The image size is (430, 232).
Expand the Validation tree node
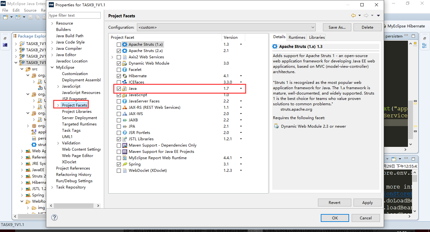tap(58, 143)
